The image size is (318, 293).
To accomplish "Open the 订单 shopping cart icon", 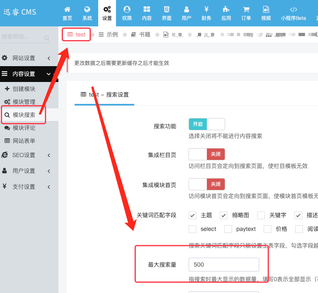I will [246, 9].
